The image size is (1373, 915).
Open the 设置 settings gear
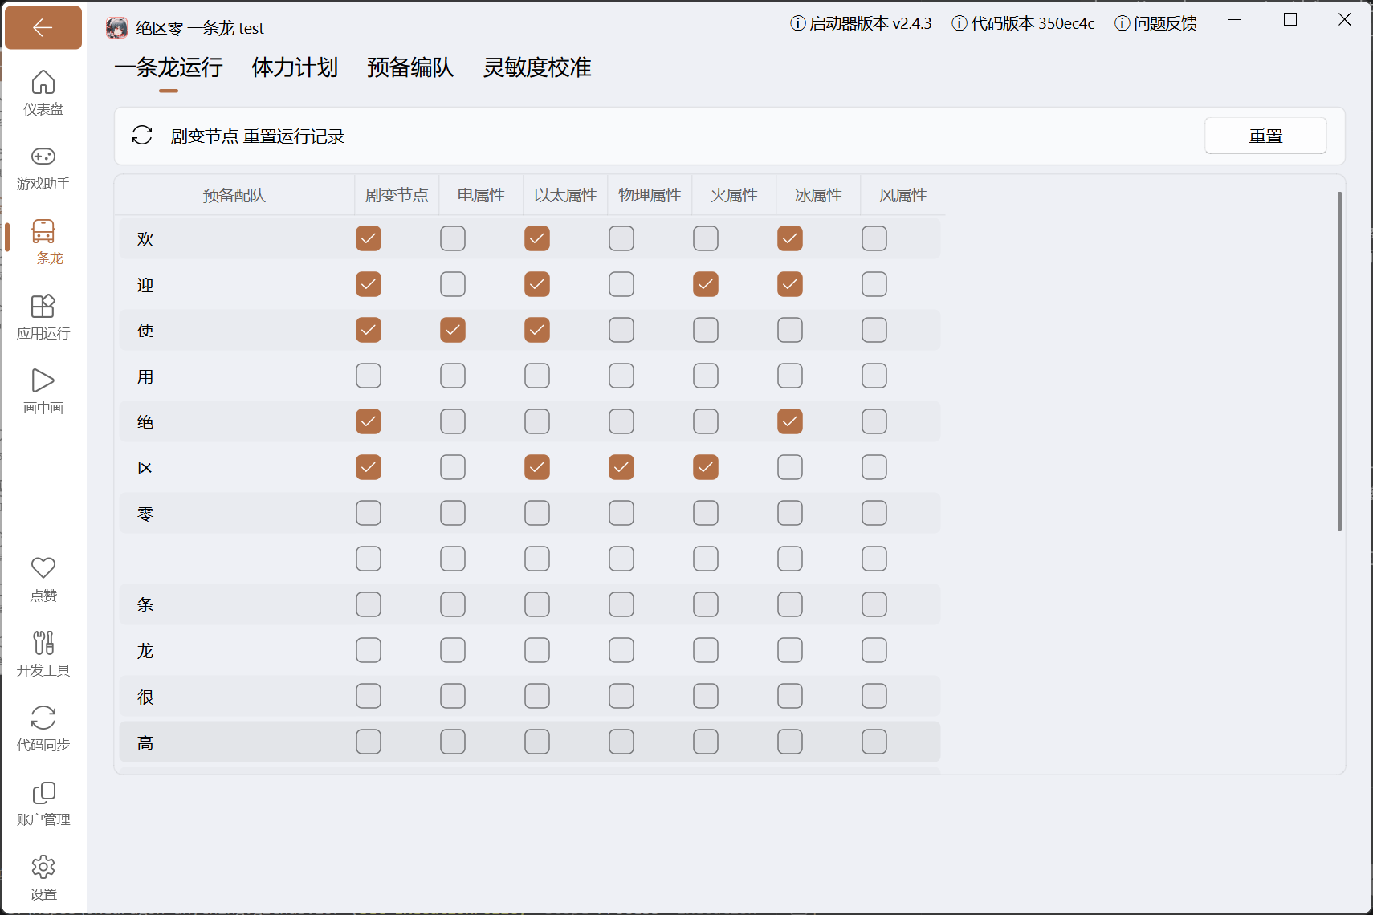[x=43, y=878]
